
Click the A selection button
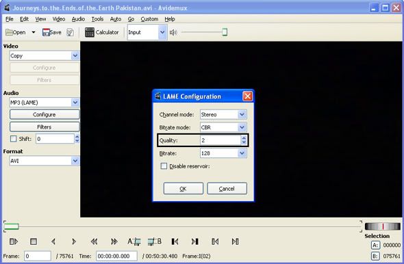pyautogui.click(x=375, y=246)
